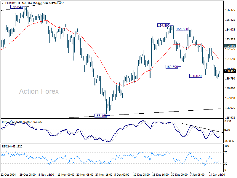237x178 pixels.
Task: Select the 155.975 price axis value
Action: (230, 117)
